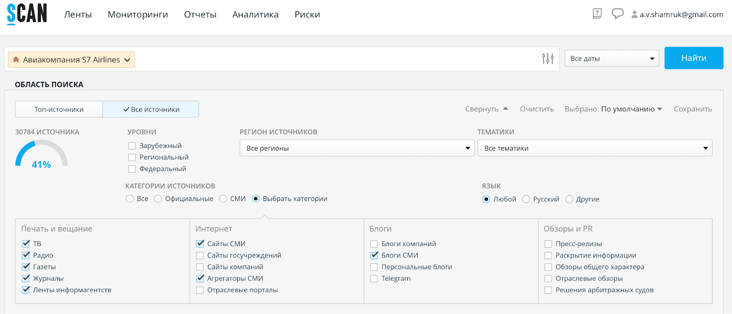Open the Риски menu
Image resolution: width=732 pixels, height=314 pixels.
[x=307, y=15]
